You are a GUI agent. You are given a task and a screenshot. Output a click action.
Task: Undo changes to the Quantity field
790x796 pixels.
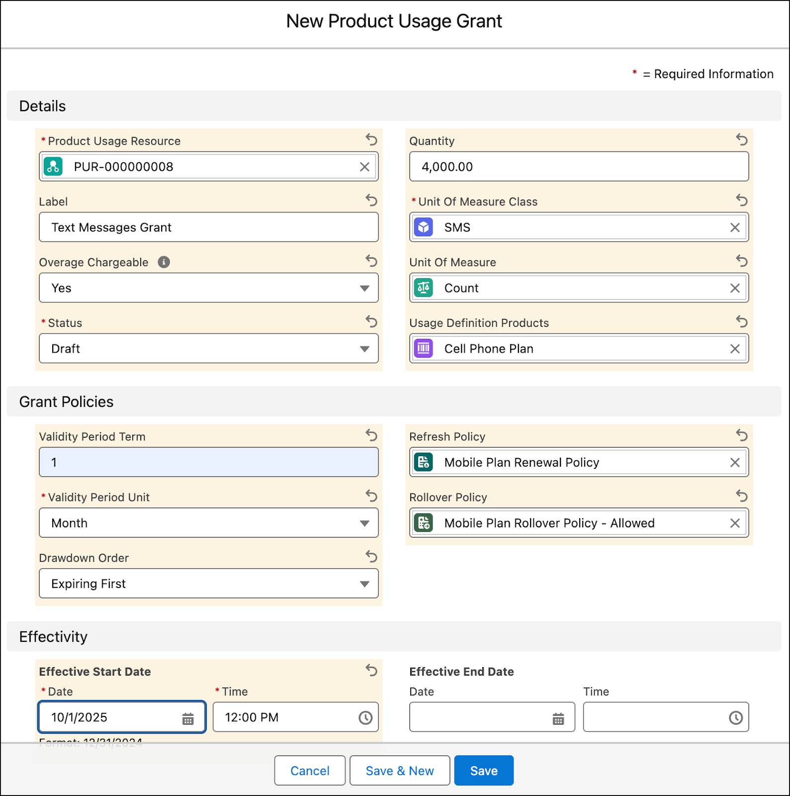point(742,139)
